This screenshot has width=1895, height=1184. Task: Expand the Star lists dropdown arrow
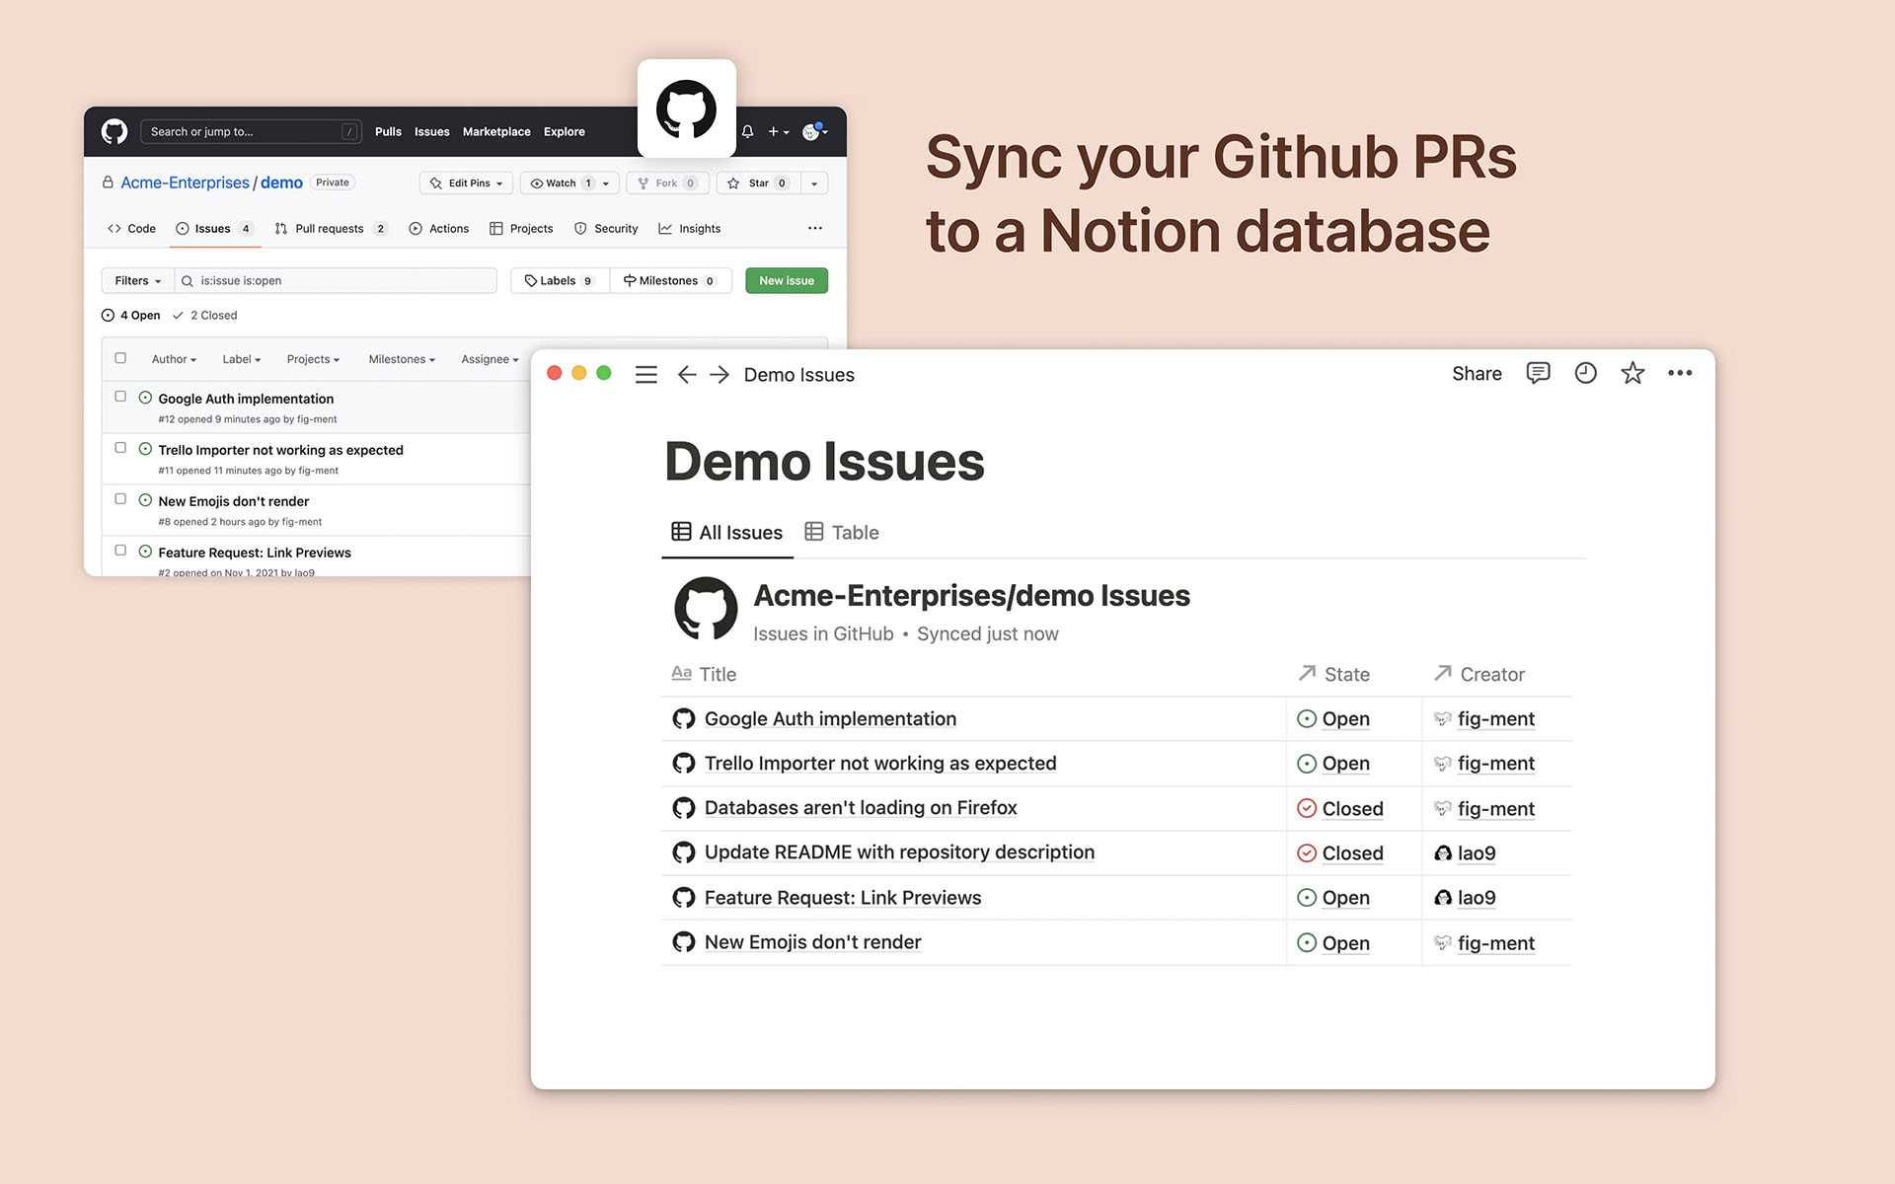click(x=814, y=183)
